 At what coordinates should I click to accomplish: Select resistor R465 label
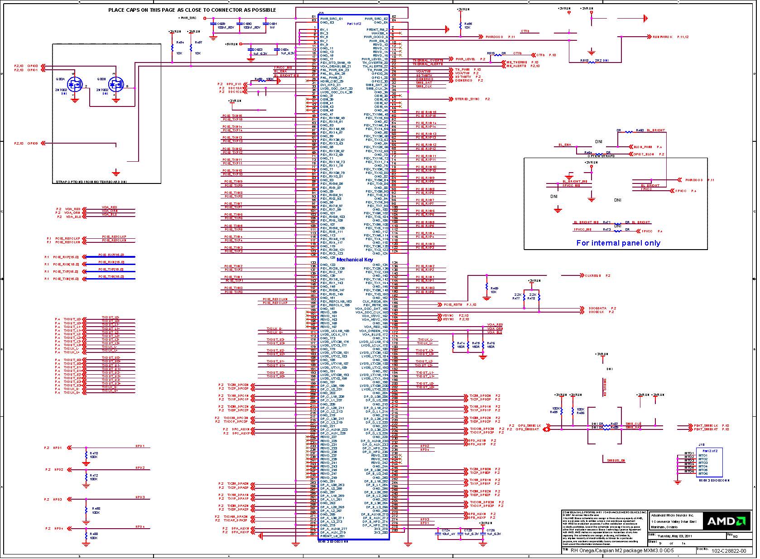pos(468,24)
